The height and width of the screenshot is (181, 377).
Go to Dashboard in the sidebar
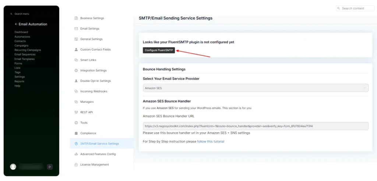(21, 32)
